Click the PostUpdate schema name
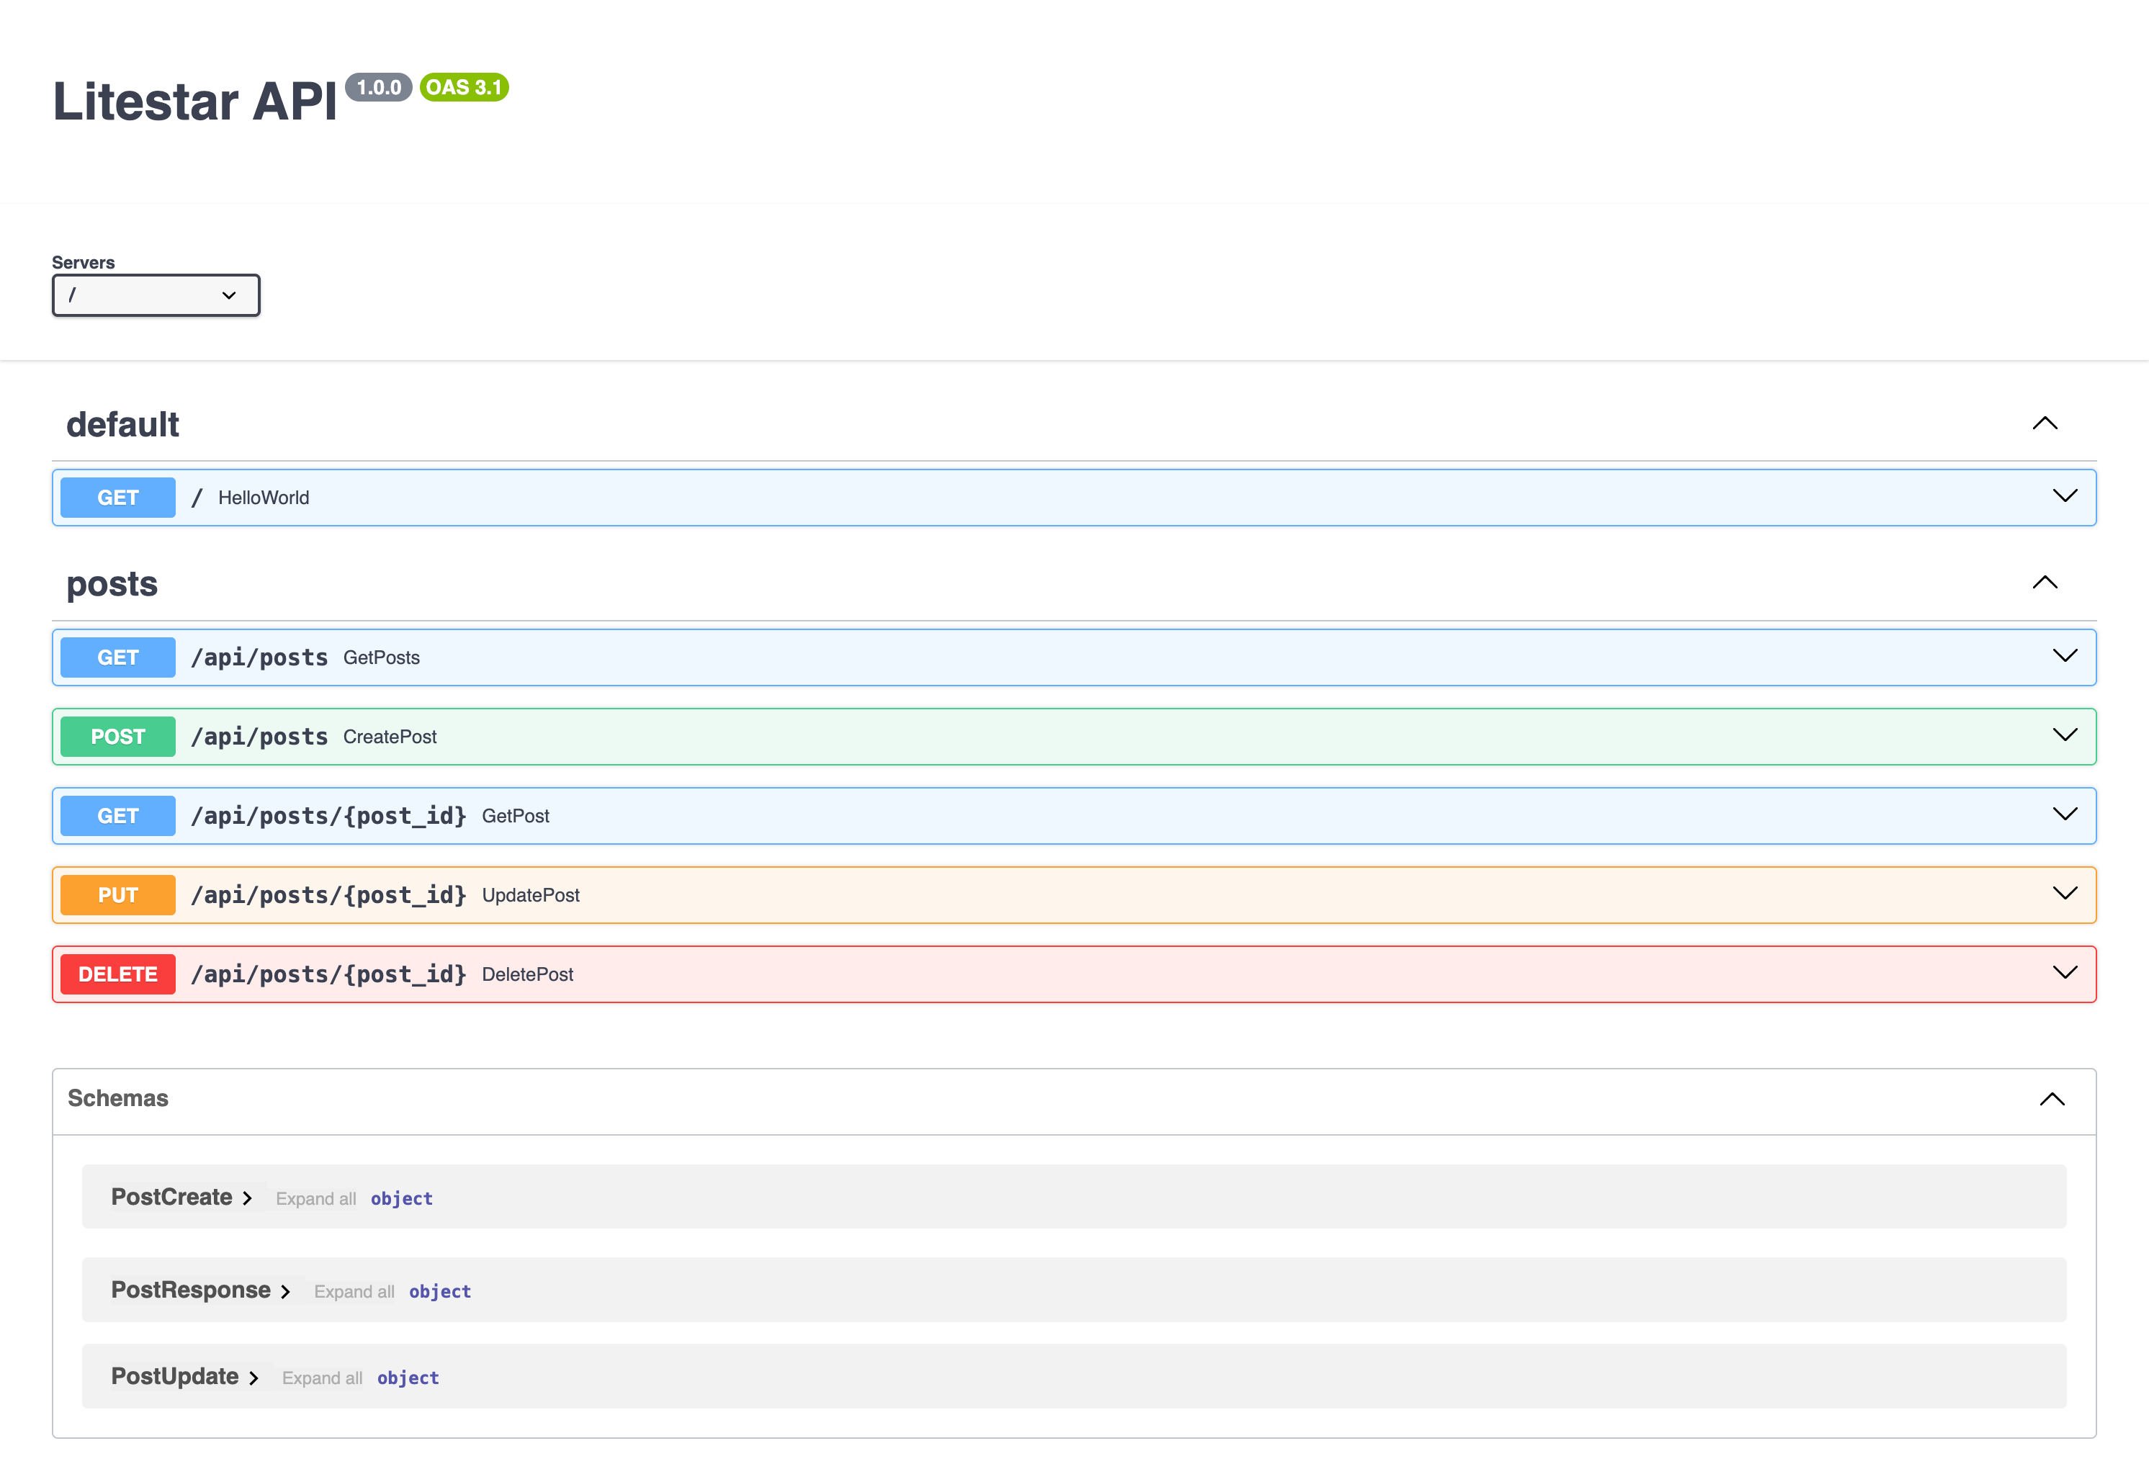The height and width of the screenshot is (1482, 2149). pyautogui.click(x=174, y=1376)
